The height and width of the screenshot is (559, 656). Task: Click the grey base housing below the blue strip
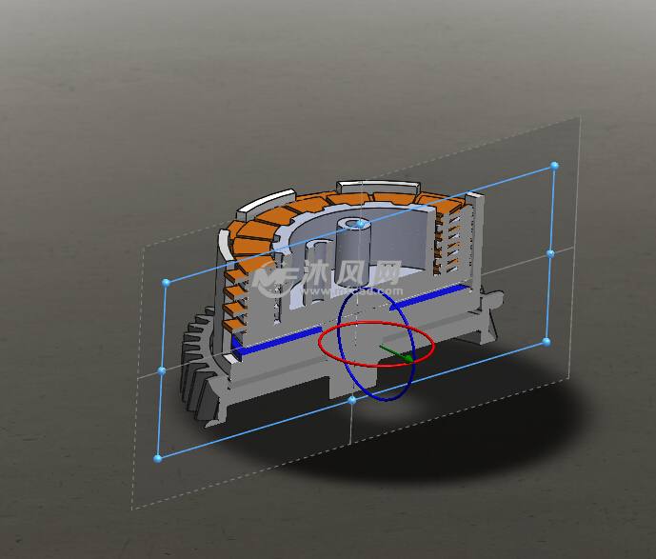pyautogui.click(x=286, y=381)
